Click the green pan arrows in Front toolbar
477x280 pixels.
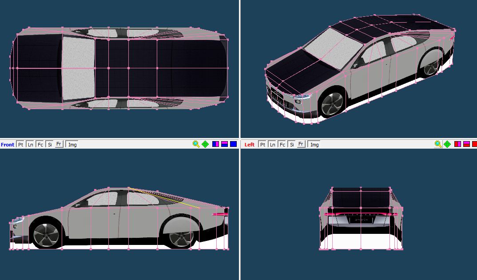coord(205,144)
